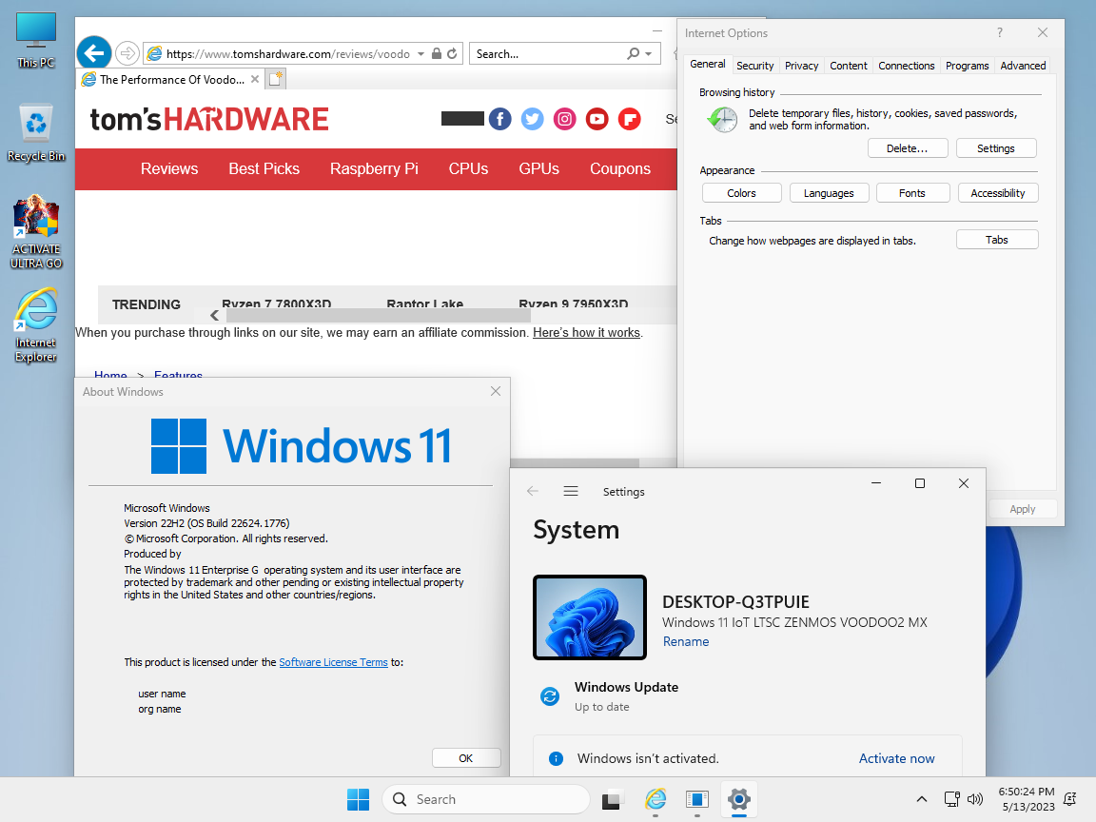Click the Tabs settings button
The height and width of the screenshot is (822, 1096).
click(997, 240)
